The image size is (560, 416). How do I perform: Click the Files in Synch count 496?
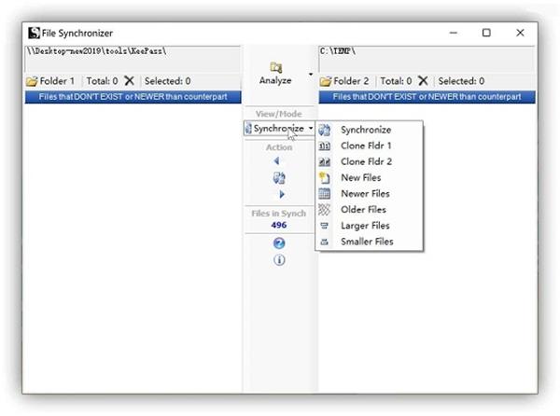pyautogui.click(x=278, y=225)
